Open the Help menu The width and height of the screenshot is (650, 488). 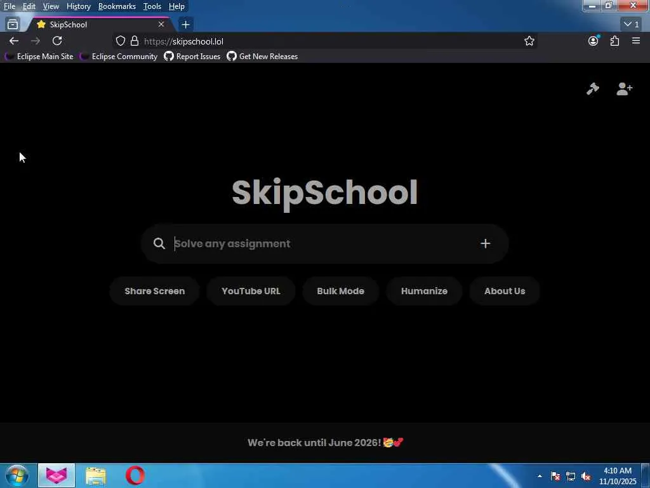coord(176,6)
